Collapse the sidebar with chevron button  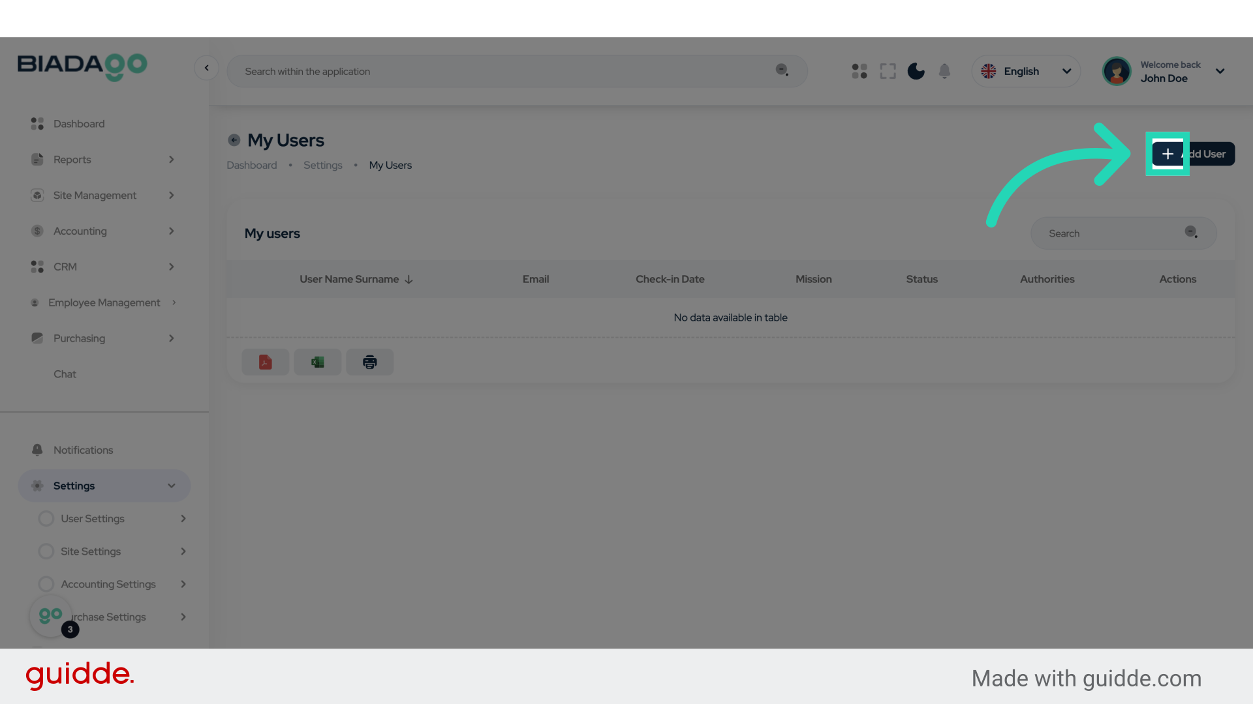pos(206,68)
